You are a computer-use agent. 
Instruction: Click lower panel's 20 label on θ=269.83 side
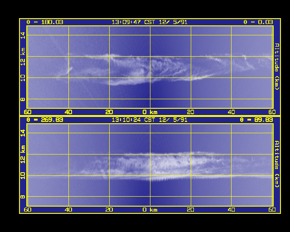(109, 210)
